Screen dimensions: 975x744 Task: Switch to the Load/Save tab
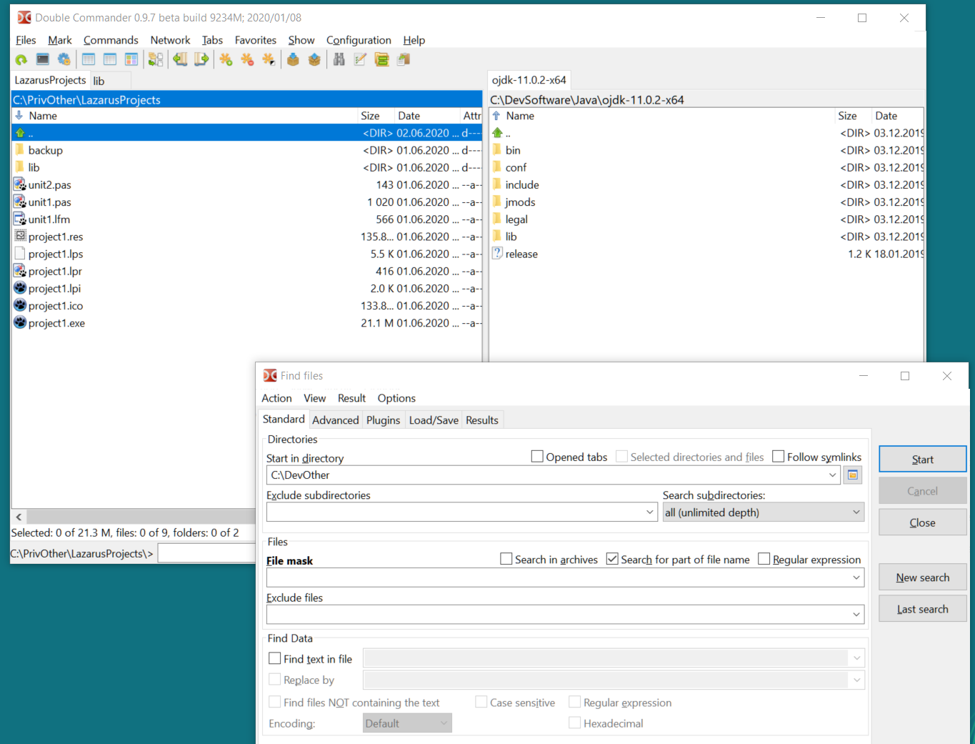click(434, 420)
